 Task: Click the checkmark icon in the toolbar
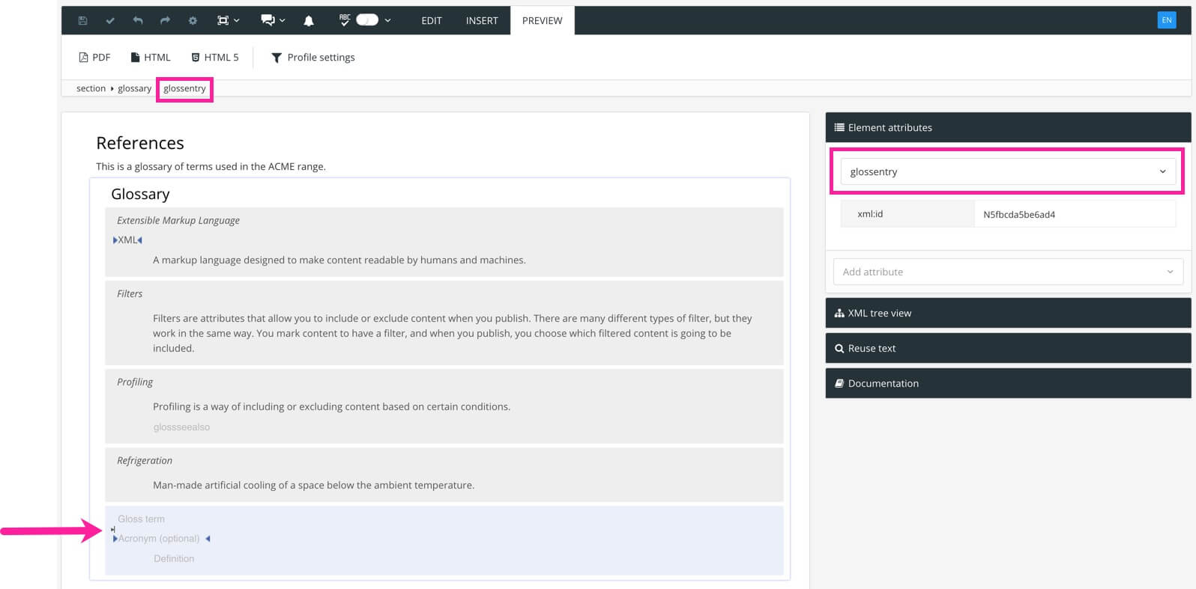click(x=110, y=20)
